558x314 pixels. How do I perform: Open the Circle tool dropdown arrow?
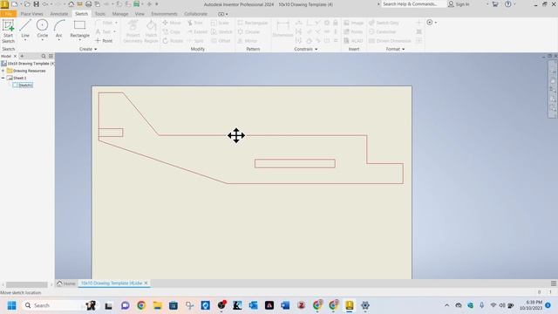43,40
